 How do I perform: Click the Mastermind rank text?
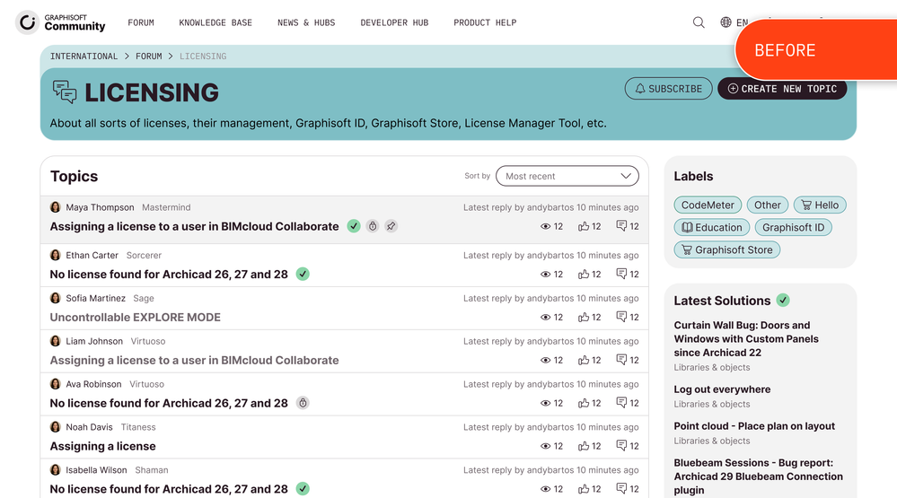click(166, 207)
